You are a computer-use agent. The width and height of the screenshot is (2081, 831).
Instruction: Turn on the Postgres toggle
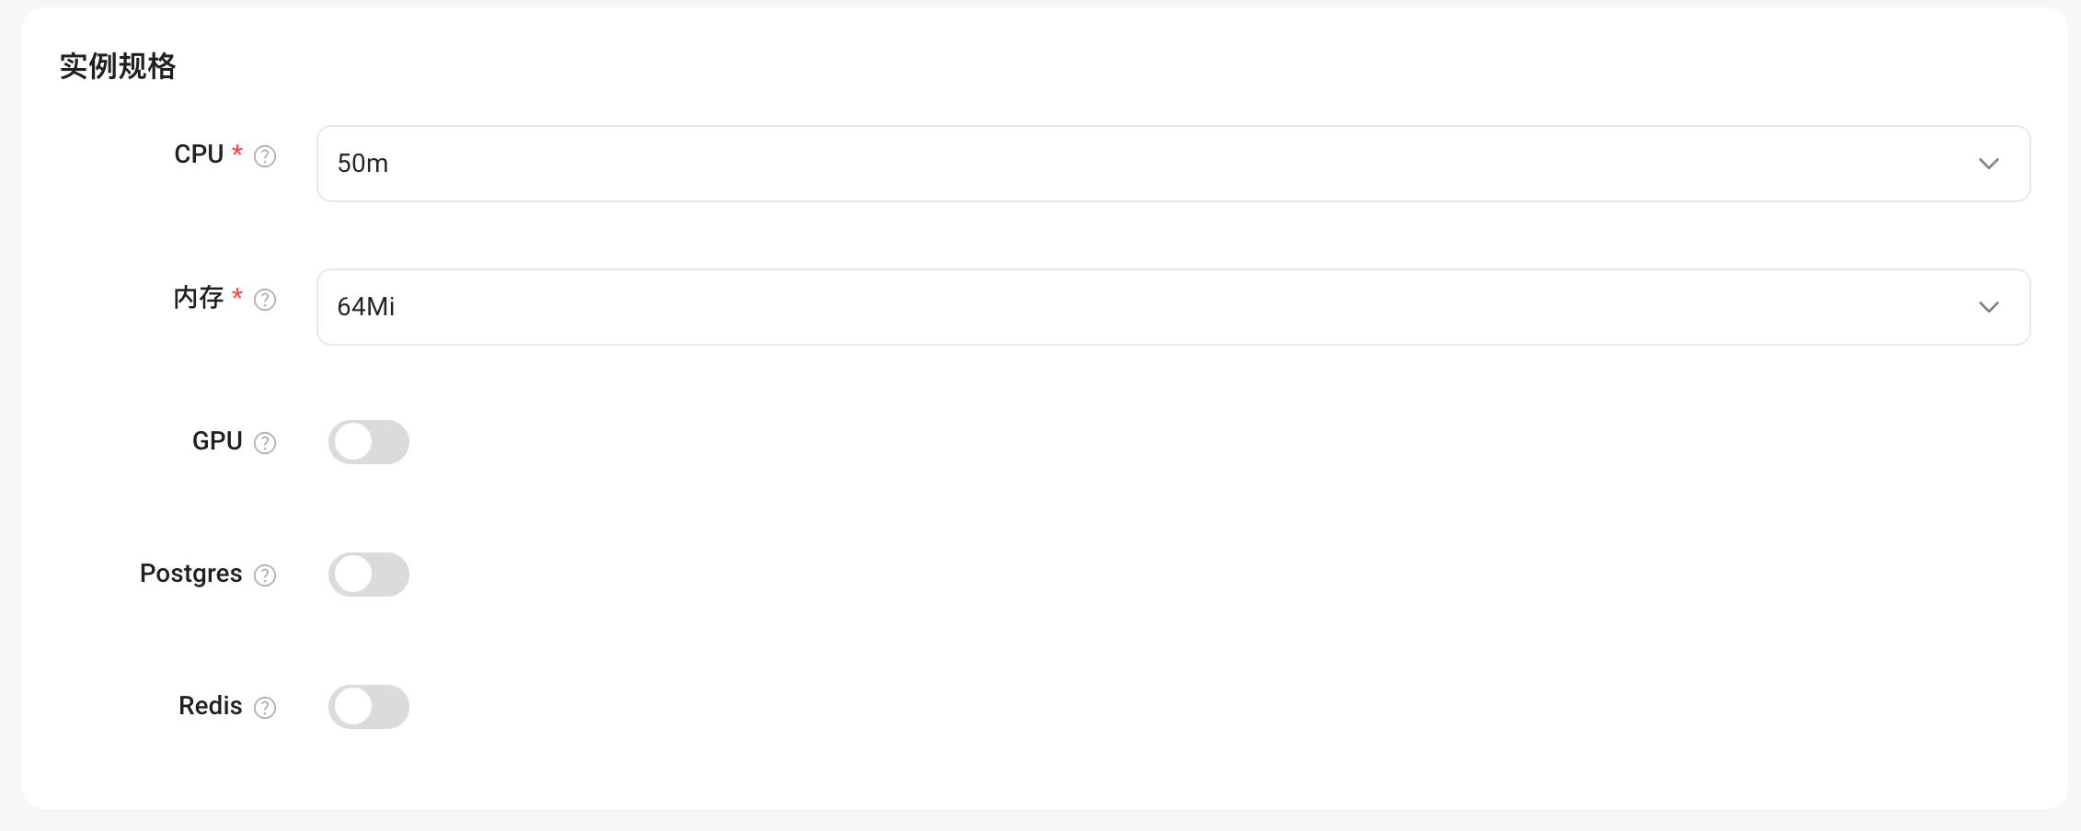pos(369,575)
